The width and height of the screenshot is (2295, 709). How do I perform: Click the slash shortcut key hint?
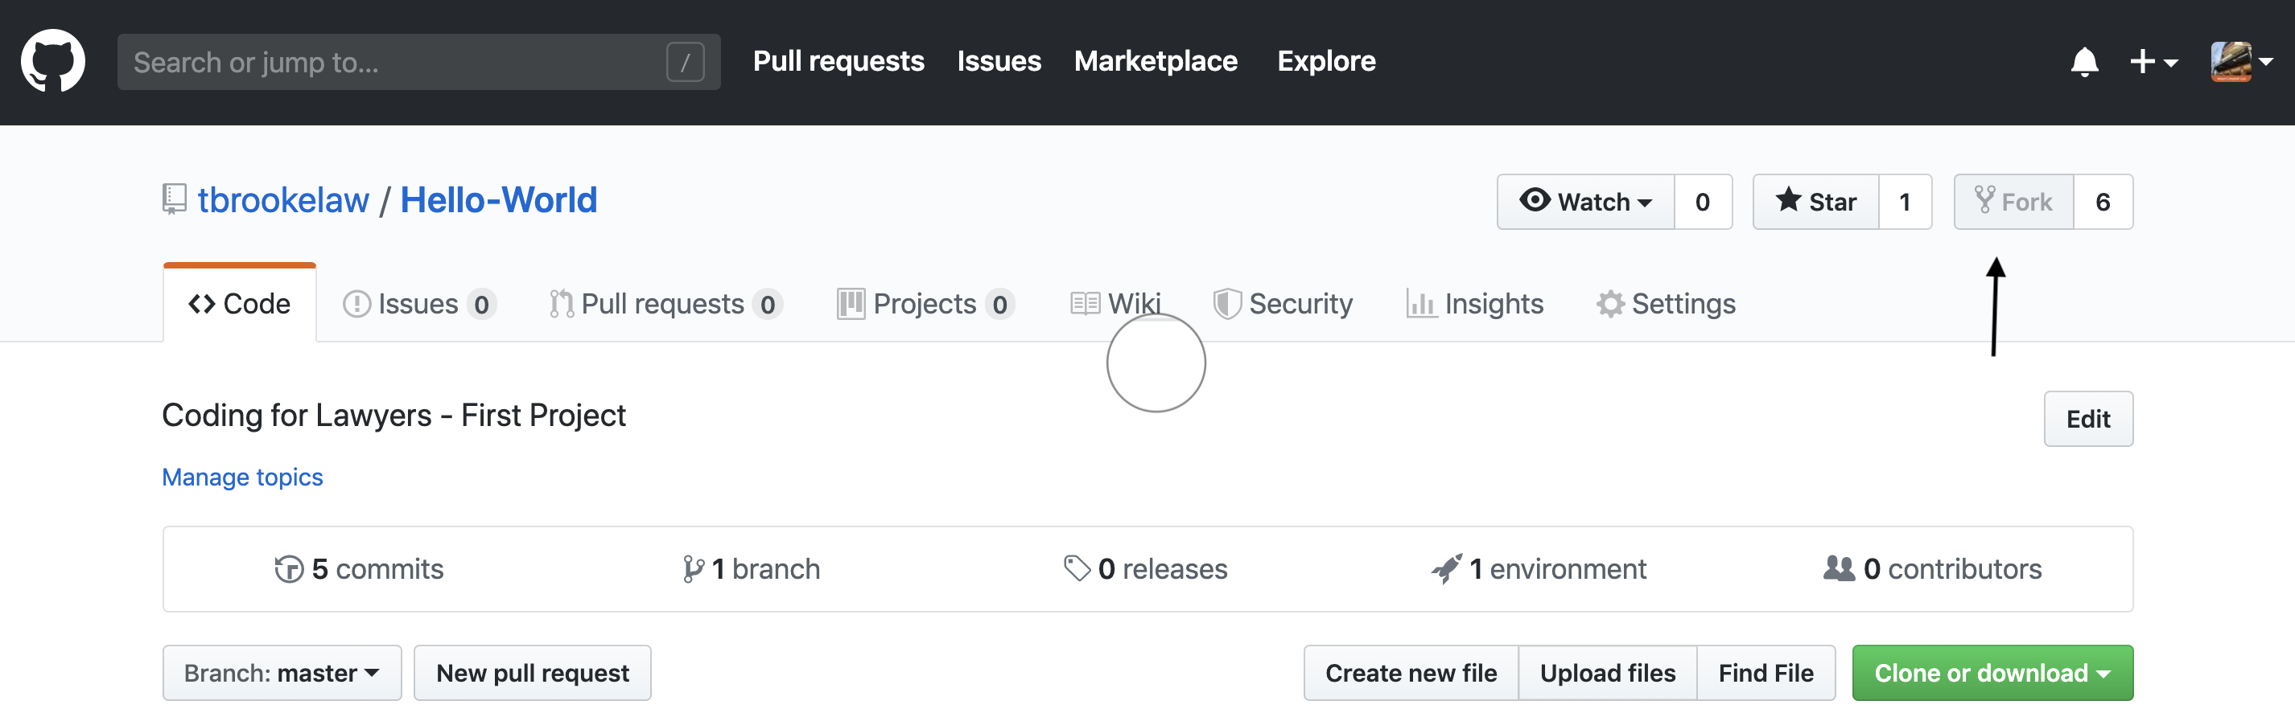685,61
